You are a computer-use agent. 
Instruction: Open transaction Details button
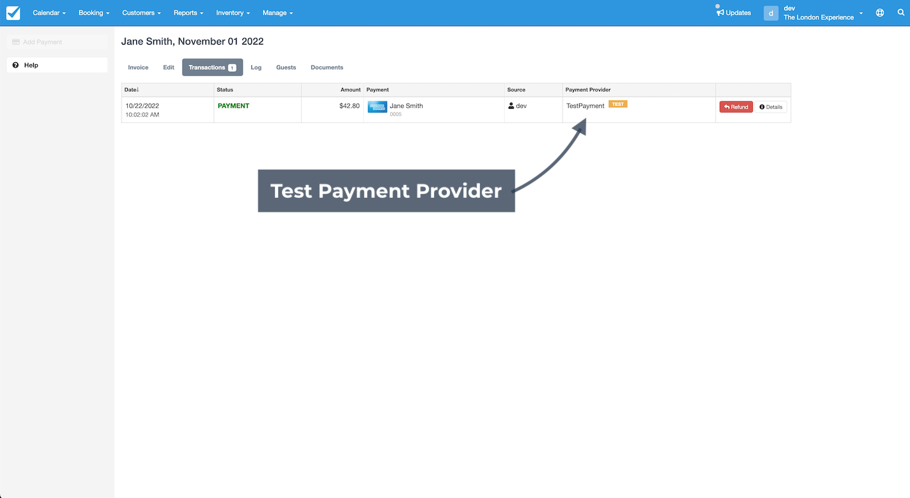click(x=771, y=107)
